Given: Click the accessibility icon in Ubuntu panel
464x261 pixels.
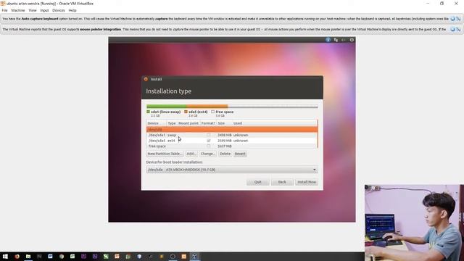Looking at the screenshot, I should [x=328, y=40].
